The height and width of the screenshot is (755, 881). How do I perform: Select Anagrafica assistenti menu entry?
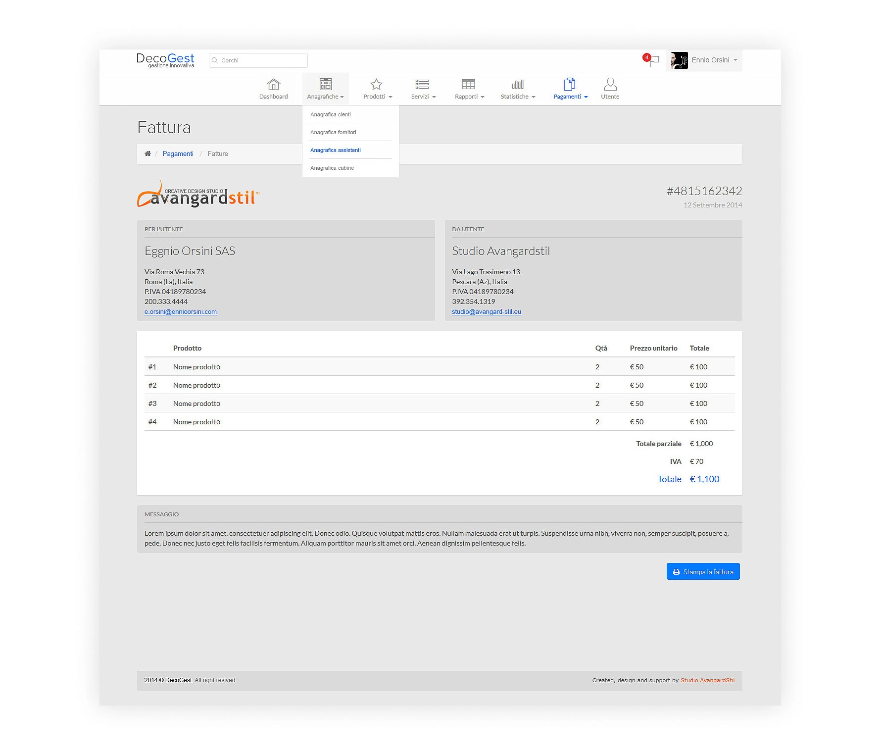335,150
